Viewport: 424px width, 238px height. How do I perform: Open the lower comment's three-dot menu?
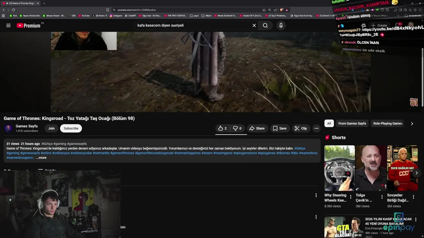click(x=316, y=217)
